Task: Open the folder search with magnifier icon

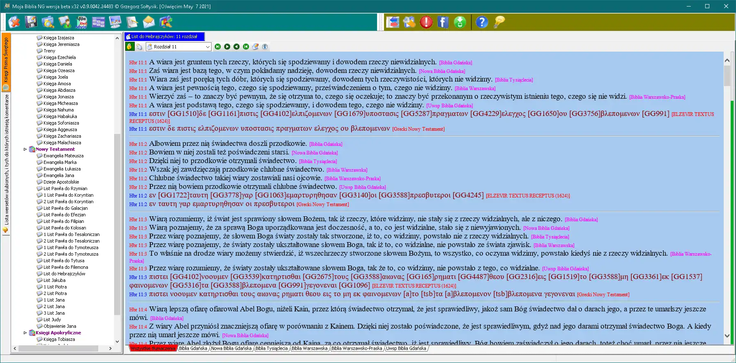Action: [x=48, y=22]
